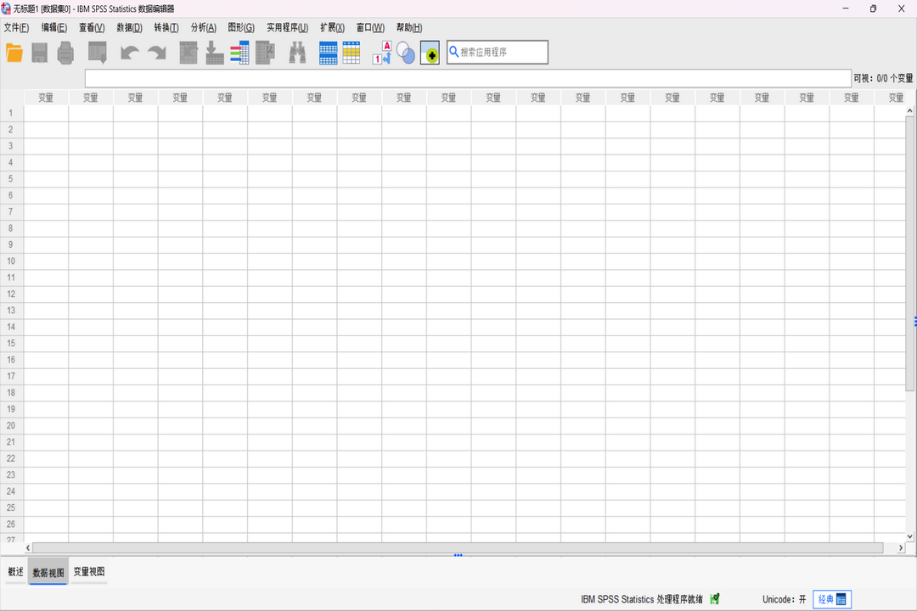The height and width of the screenshot is (611, 917).
Task: Click the horizontal scrollbar below the grid
Action: [x=458, y=547]
